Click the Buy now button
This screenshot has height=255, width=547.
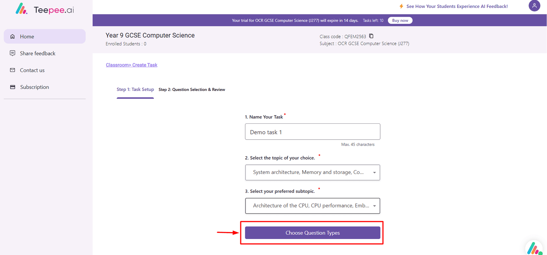pos(400,21)
